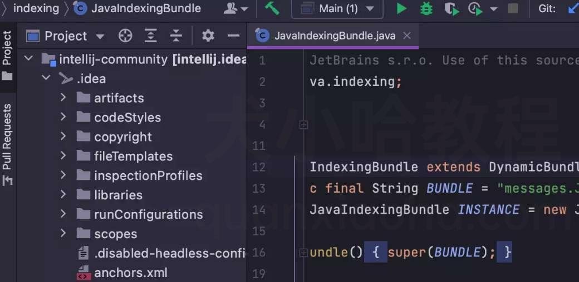Expand the artifacts folder
The height and width of the screenshot is (282, 579).
pos(63,97)
